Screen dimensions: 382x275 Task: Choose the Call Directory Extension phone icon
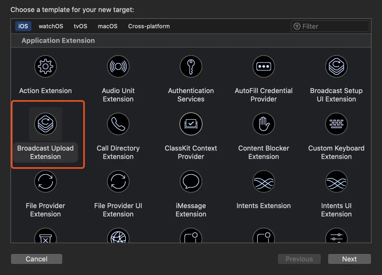point(118,124)
